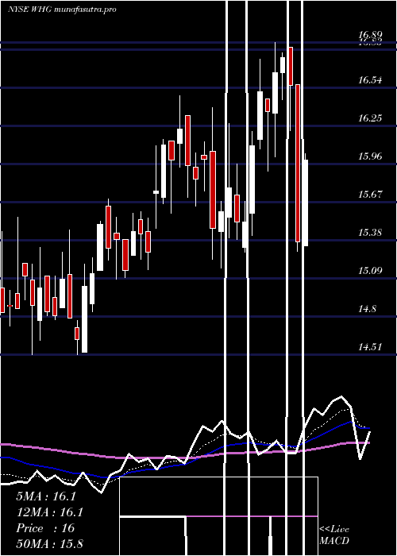
Task: Click the 16.54 price level label
Action: pos(370,80)
